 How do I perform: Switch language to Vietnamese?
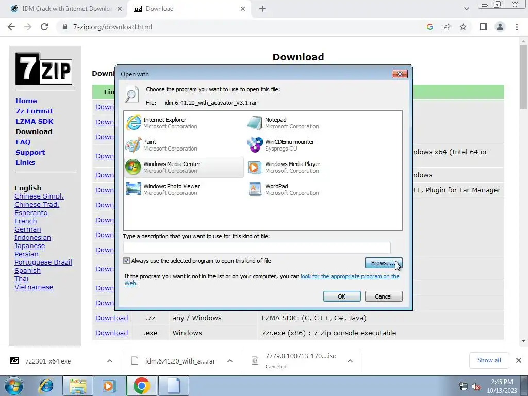[x=34, y=287]
